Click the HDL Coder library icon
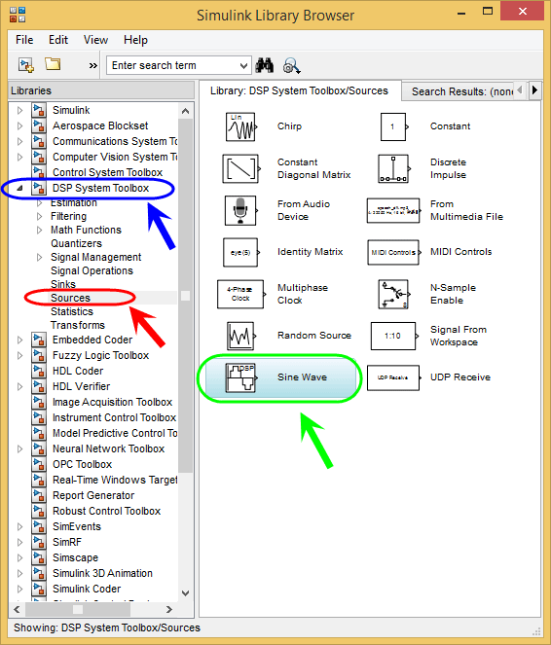Viewport: 551px width, 645px height. coord(39,371)
